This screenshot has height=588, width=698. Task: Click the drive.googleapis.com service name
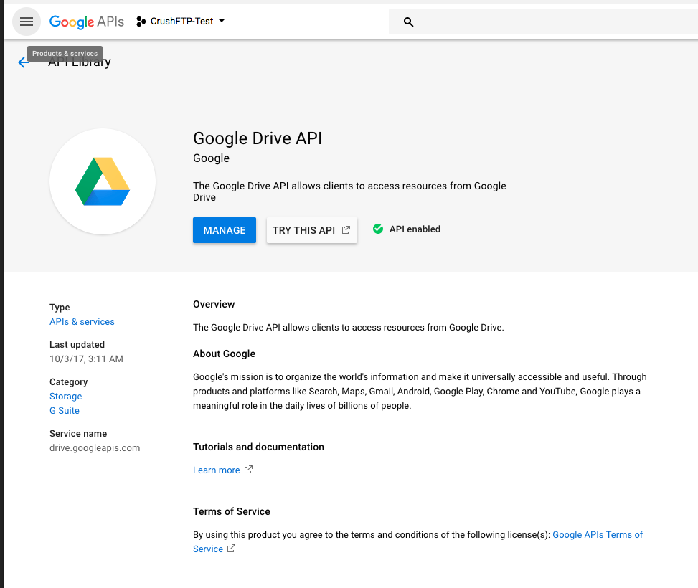click(95, 447)
